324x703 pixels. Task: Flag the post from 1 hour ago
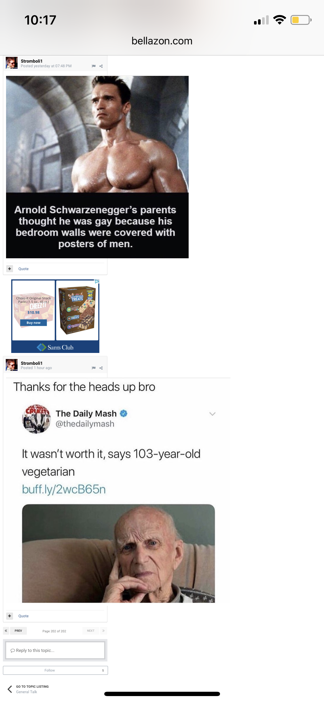coord(94,368)
